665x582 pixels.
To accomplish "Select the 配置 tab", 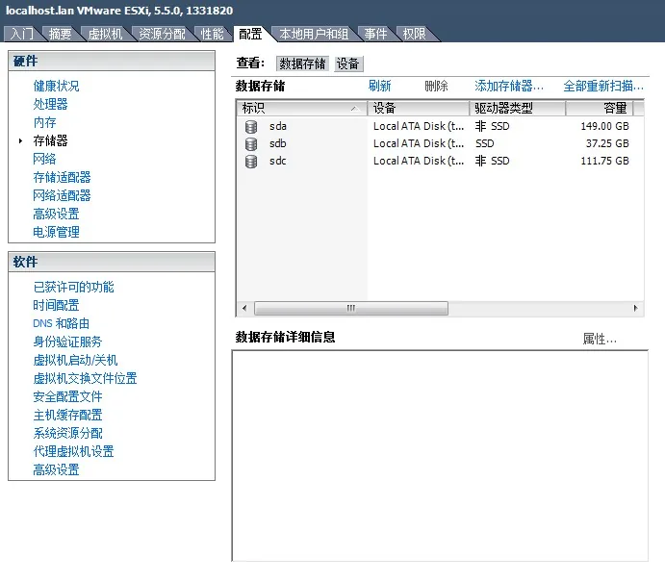I will click(250, 34).
